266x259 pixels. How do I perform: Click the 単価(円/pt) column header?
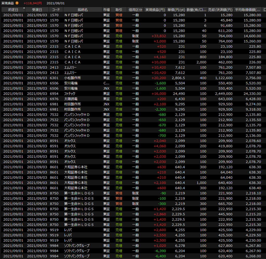coord(176,10)
